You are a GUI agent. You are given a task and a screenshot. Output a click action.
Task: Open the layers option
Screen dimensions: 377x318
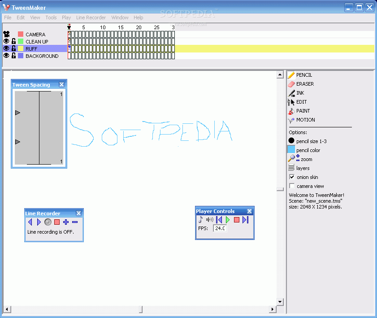coord(299,168)
